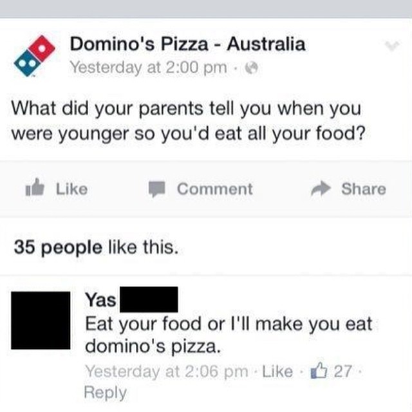Tap the thumbs-up icon beside 27
This screenshot has width=412, height=412.
click(x=319, y=371)
